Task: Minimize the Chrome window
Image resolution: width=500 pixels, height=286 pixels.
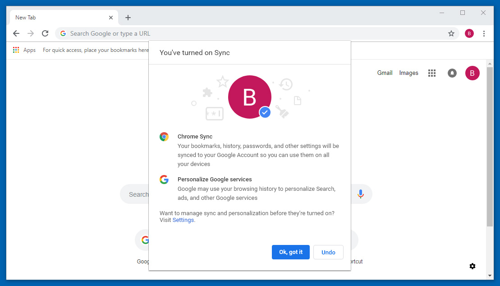Action: [x=442, y=13]
